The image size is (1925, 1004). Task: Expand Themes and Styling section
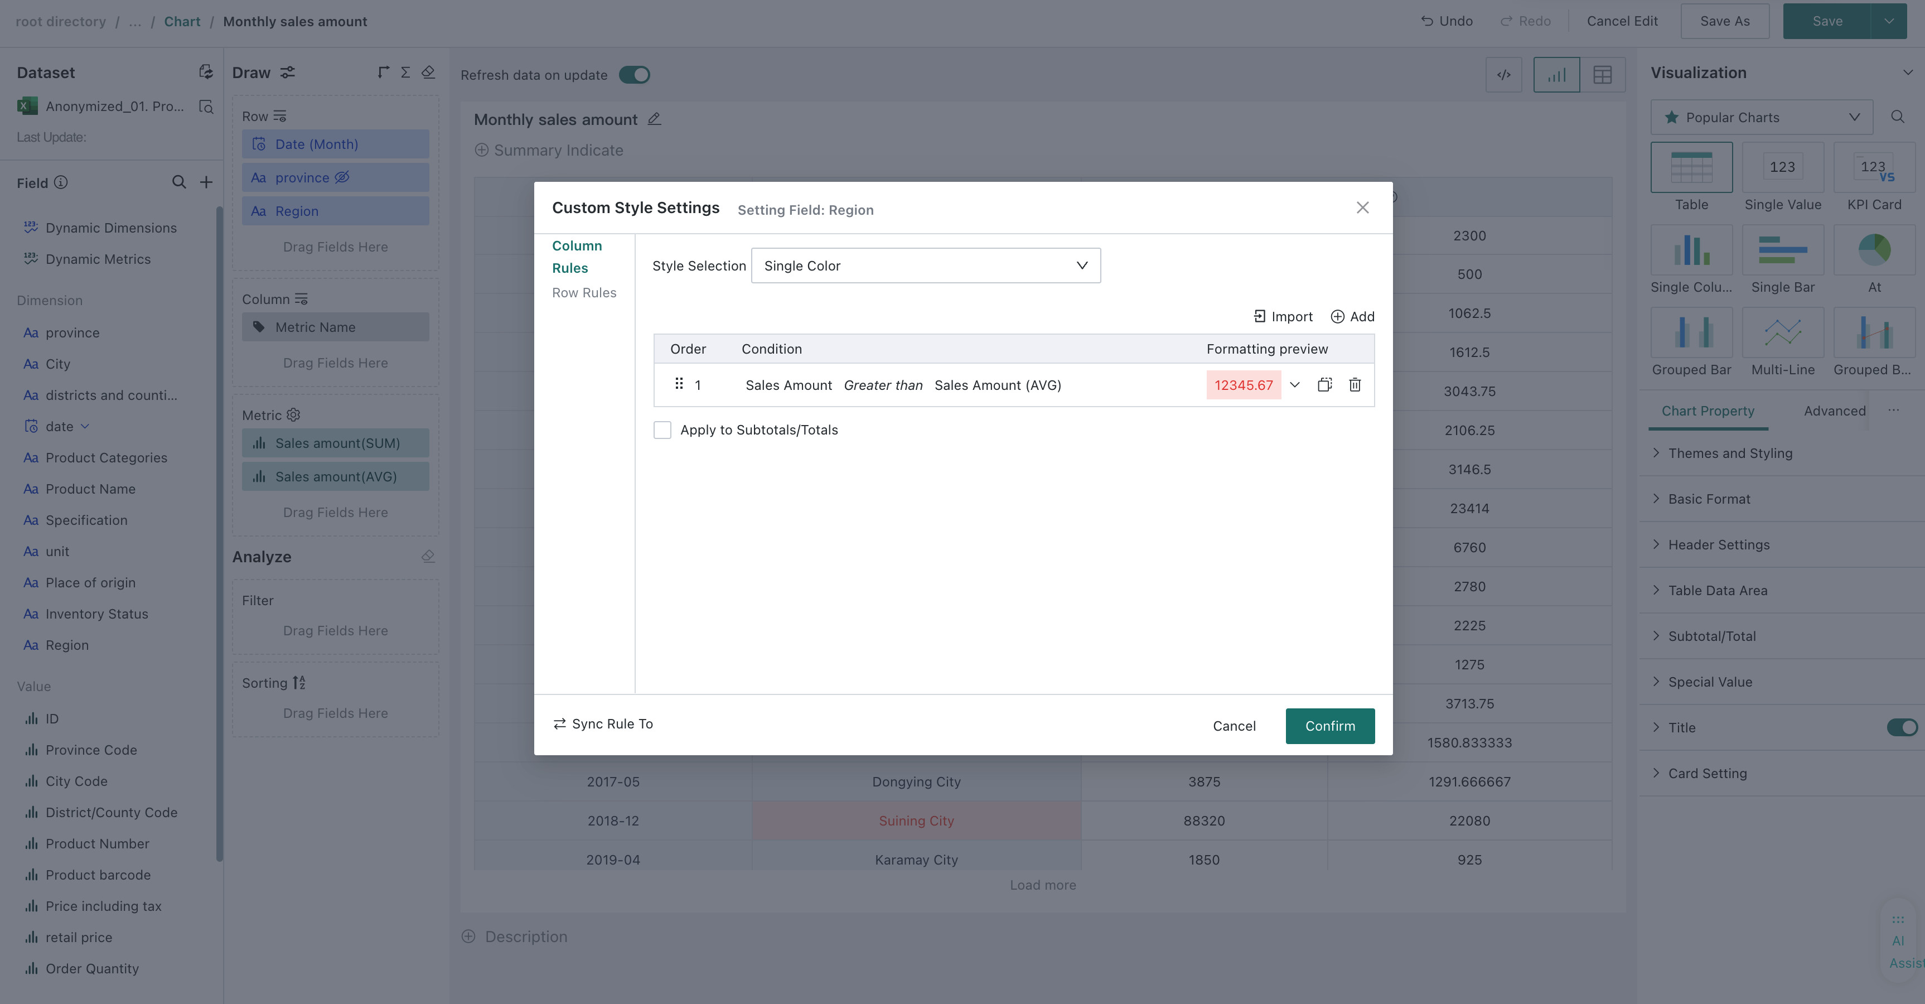point(1782,453)
